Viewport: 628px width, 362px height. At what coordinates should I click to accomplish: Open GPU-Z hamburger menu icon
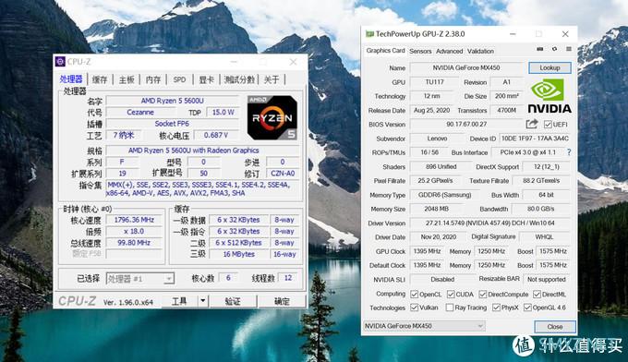pyautogui.click(x=569, y=49)
